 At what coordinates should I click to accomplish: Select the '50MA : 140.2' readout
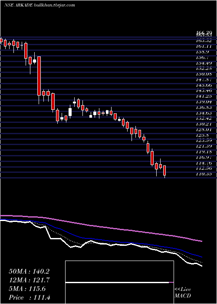pyautogui.click(x=29, y=271)
